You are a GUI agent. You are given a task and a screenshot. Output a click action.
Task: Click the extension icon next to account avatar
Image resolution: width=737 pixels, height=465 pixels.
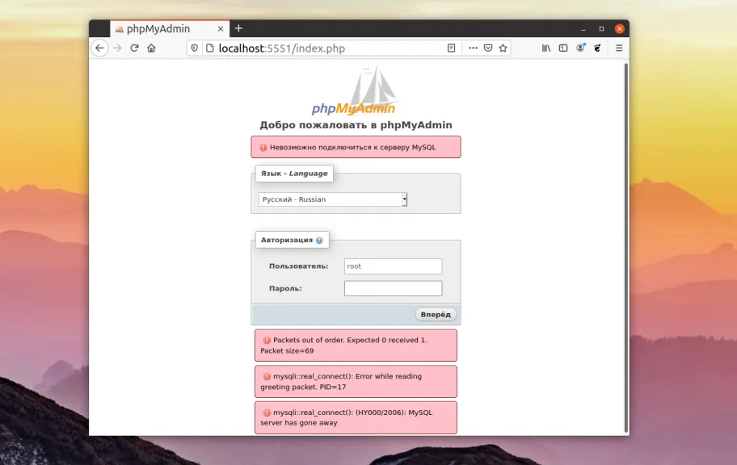pyautogui.click(x=597, y=48)
